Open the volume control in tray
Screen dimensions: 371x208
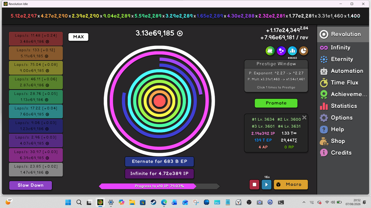click(333, 202)
